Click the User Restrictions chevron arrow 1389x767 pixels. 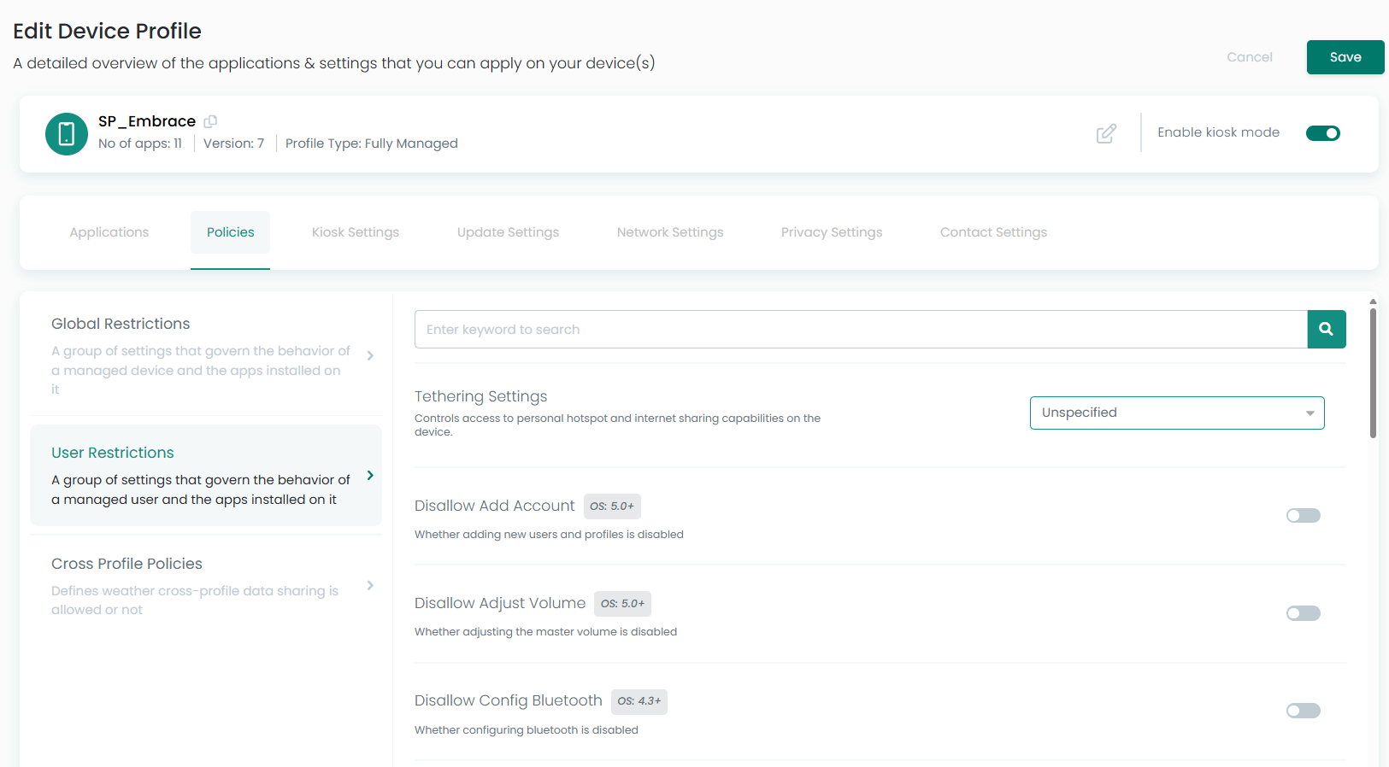(x=370, y=476)
